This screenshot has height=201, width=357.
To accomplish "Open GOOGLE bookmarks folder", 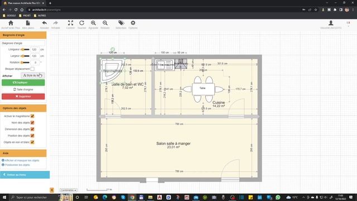I will click(x=9, y=16).
